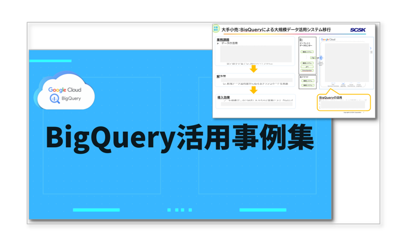This screenshot has height=245, width=410.
Task: Click the four dots at bottom center
Action: tap(179, 210)
